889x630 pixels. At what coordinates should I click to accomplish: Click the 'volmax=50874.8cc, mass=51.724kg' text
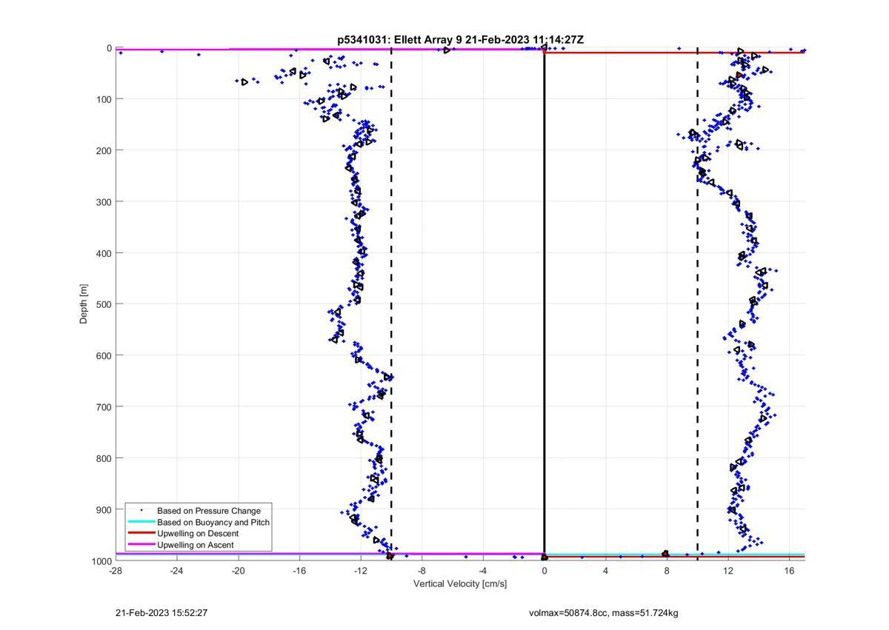(604, 613)
